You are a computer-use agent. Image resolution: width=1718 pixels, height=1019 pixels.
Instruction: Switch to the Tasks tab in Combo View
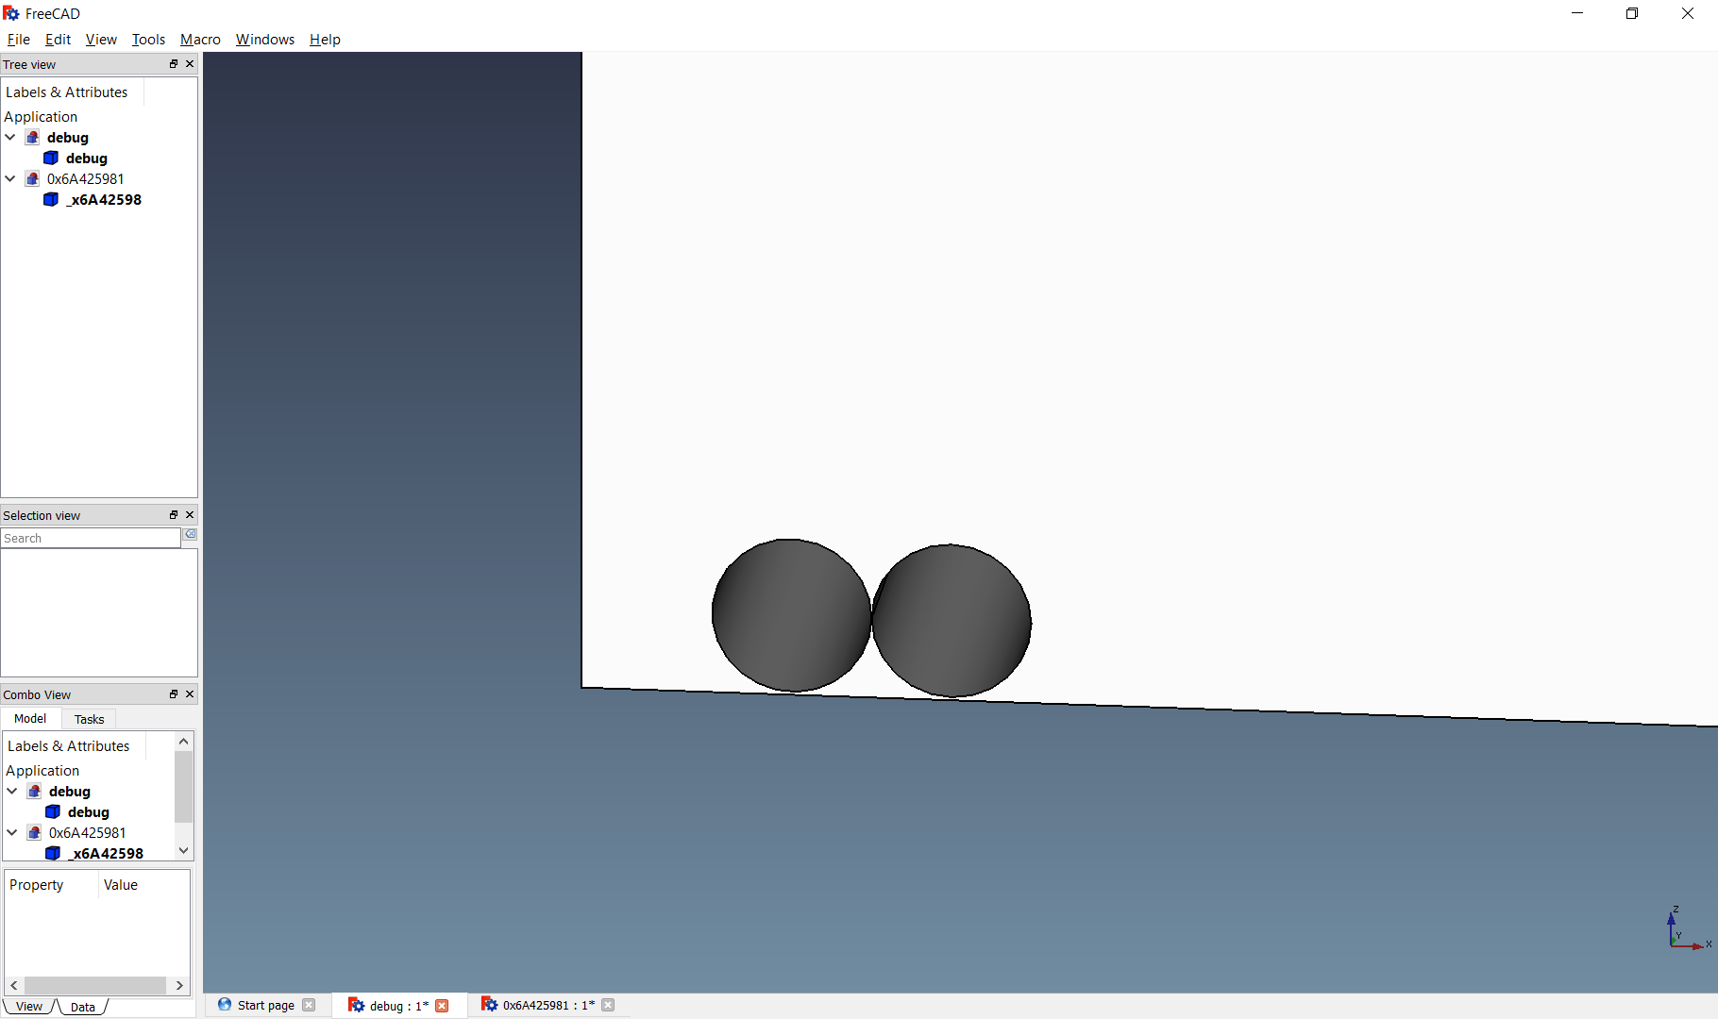(88, 718)
